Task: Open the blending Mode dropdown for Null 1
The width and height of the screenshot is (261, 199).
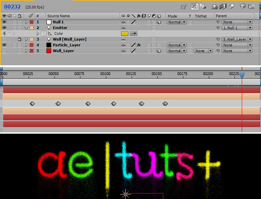Action: coord(176,22)
